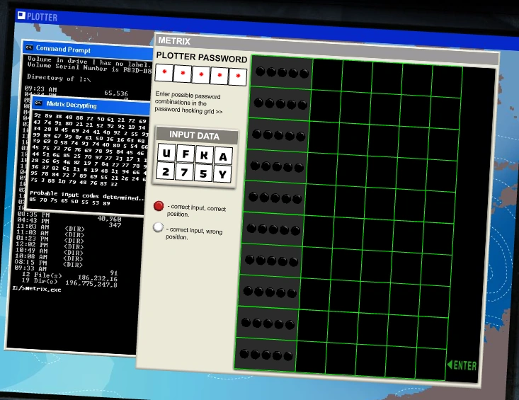519x400 pixels.
Task: Click the green ENTER arrow icon
Action: [x=450, y=365]
